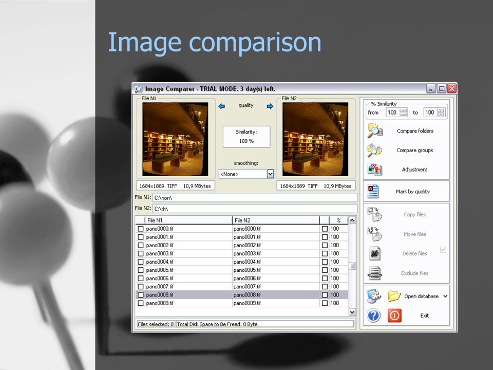Click the Open database folder icon

[394, 296]
